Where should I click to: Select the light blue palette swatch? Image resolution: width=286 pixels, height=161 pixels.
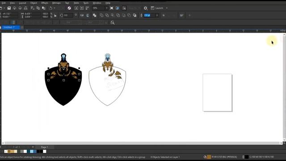pos(32,151)
